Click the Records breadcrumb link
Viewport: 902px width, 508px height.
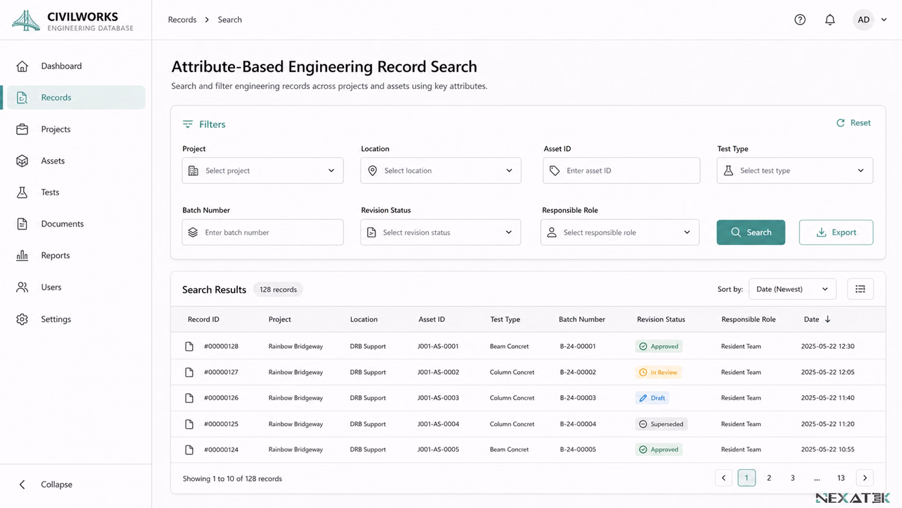point(182,19)
